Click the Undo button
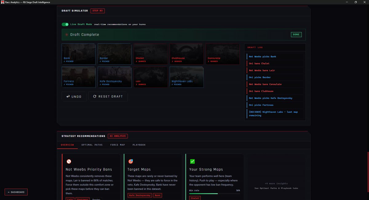Image resolution: width=369 pixels, height=200 pixels. pyautogui.click(x=74, y=96)
